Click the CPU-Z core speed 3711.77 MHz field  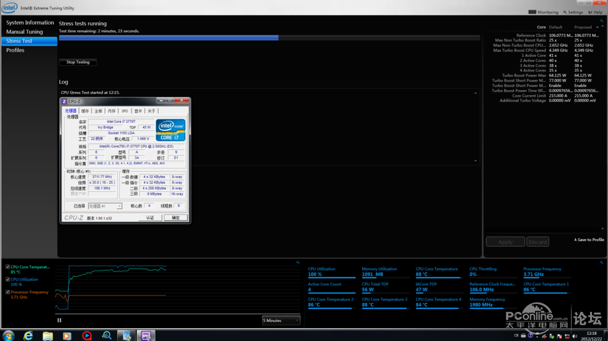click(102, 177)
